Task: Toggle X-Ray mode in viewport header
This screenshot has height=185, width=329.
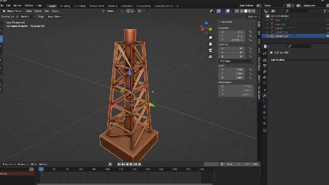Action: tap(237, 11)
